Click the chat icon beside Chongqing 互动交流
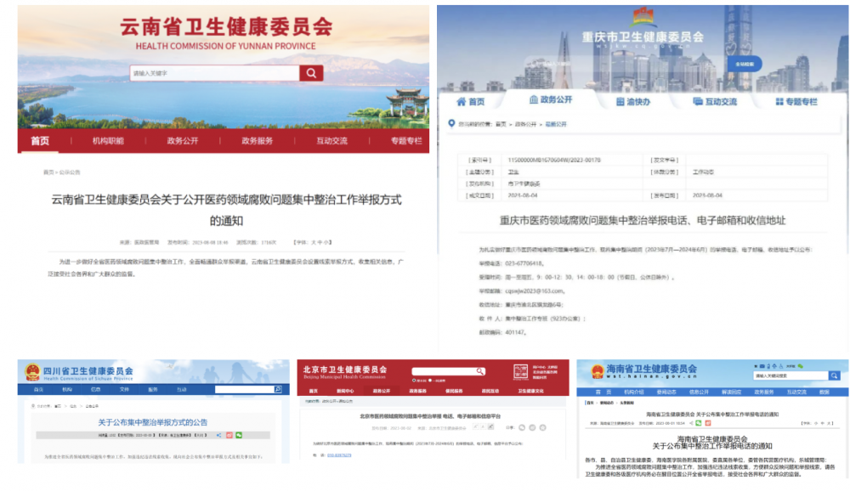850x491 pixels. [x=698, y=101]
